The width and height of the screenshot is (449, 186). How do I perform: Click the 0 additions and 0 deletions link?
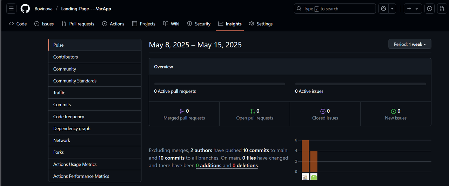click(x=227, y=166)
